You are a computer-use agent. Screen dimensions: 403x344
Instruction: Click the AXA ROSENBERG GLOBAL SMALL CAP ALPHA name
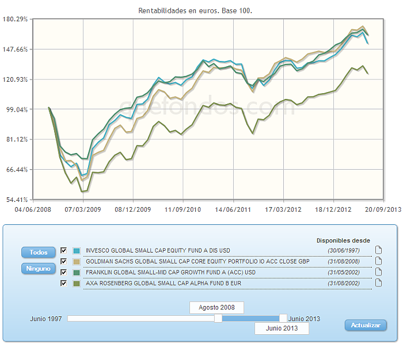164,284
